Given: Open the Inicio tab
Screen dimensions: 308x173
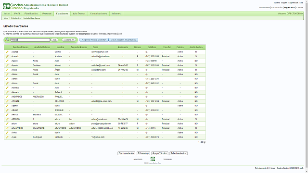Looking at the screenshot, I should pyautogui.click(x=7, y=14).
